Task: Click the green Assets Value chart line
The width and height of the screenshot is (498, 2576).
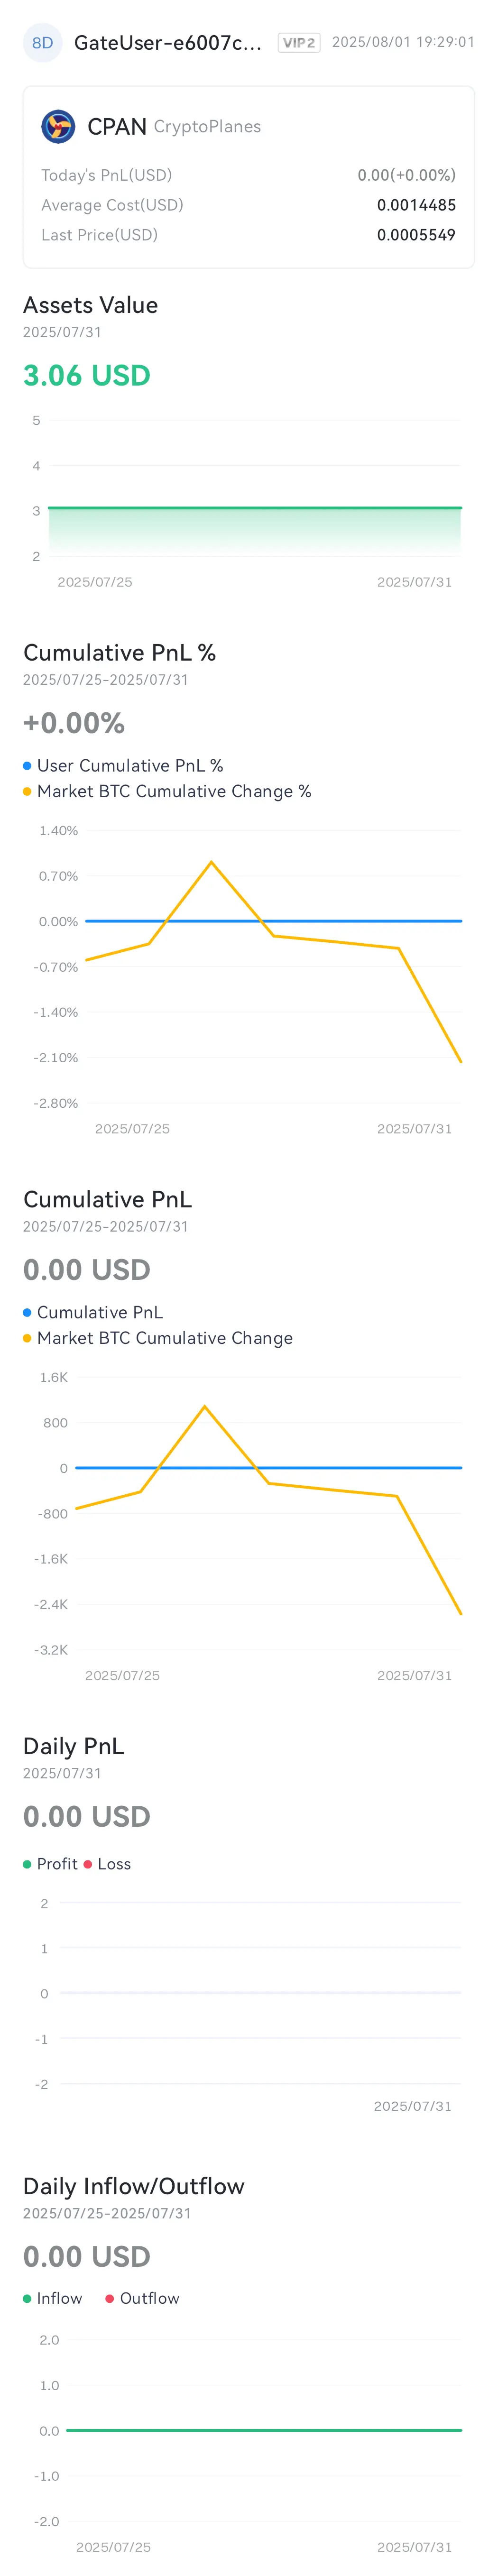Action: [255, 508]
